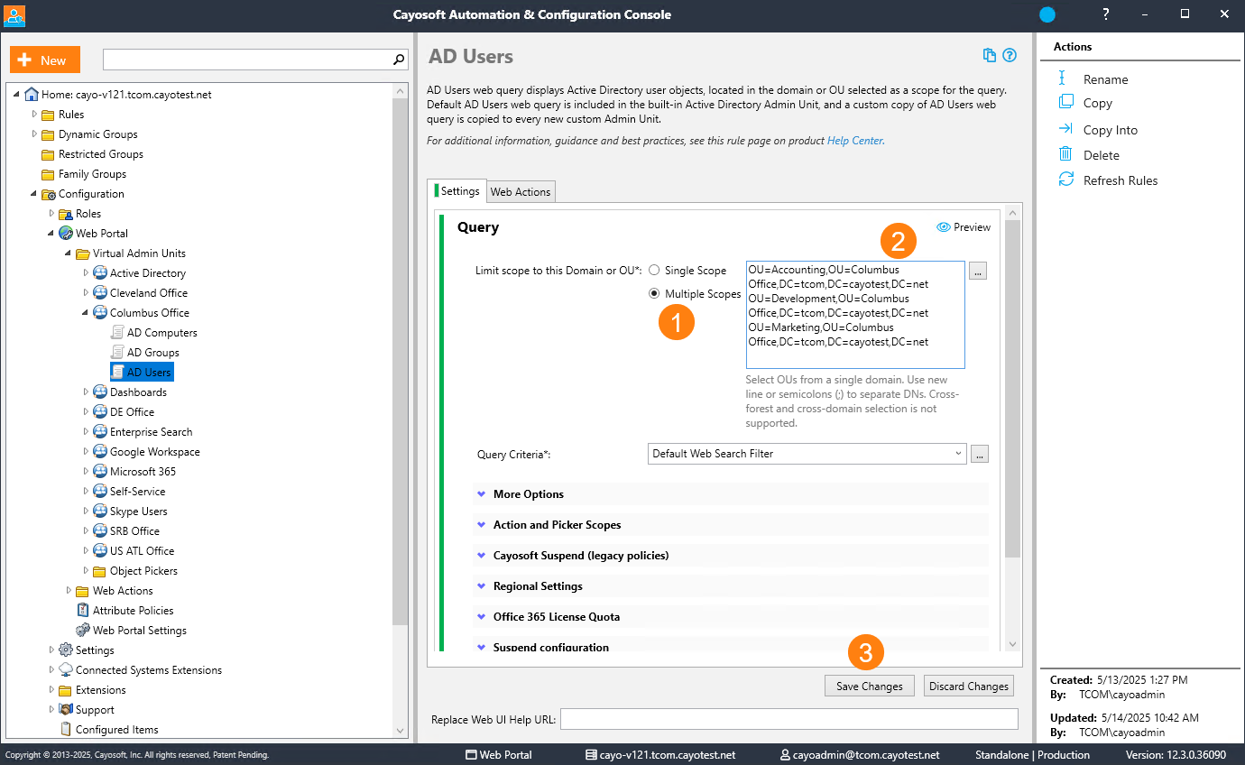1245x765 pixels.
Task: Click the Replace Web UI Help URL field
Action: 789,718
